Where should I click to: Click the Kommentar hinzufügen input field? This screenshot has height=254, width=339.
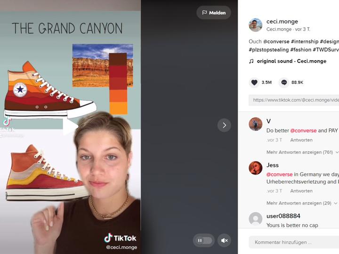point(294,242)
